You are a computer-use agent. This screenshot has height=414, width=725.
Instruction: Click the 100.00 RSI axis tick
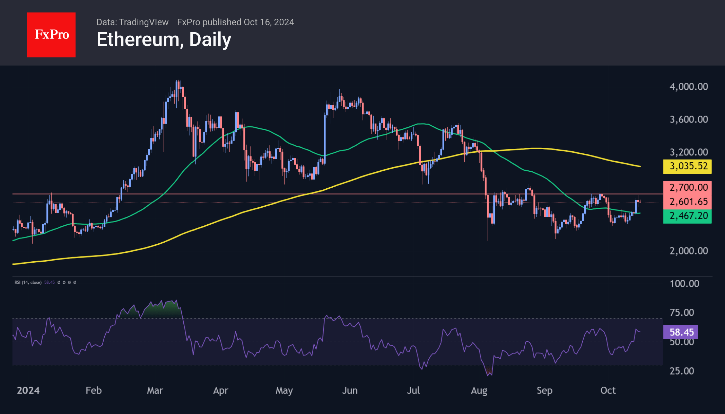tap(684, 284)
